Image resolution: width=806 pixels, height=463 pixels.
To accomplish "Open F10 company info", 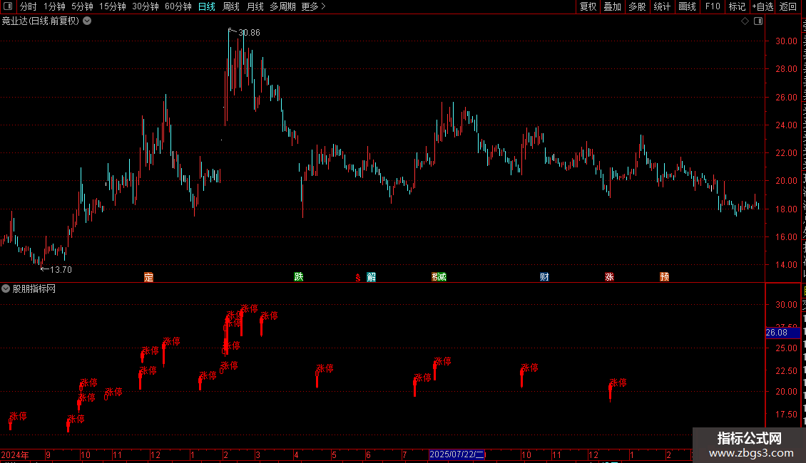I will 713,6.
